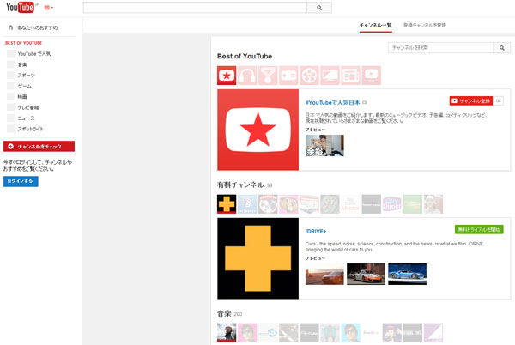Select the play-button spotlight category icon
The height and width of the screenshot is (345, 515).
[x=372, y=76]
